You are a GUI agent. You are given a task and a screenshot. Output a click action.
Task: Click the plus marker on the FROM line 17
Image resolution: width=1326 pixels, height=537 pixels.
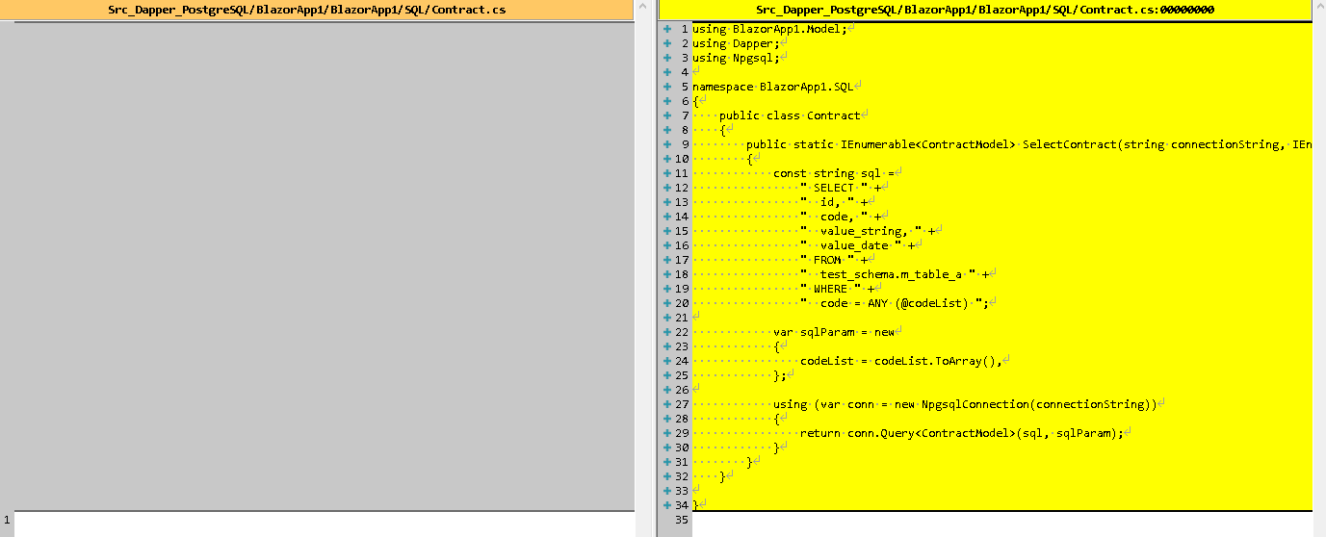coord(666,260)
